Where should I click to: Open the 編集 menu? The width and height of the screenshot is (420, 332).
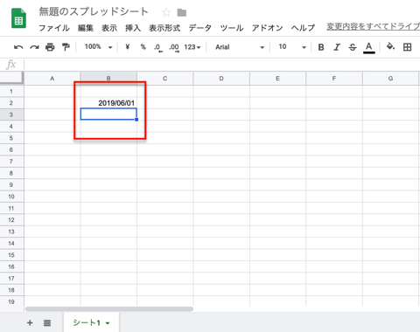pyautogui.click(x=86, y=28)
